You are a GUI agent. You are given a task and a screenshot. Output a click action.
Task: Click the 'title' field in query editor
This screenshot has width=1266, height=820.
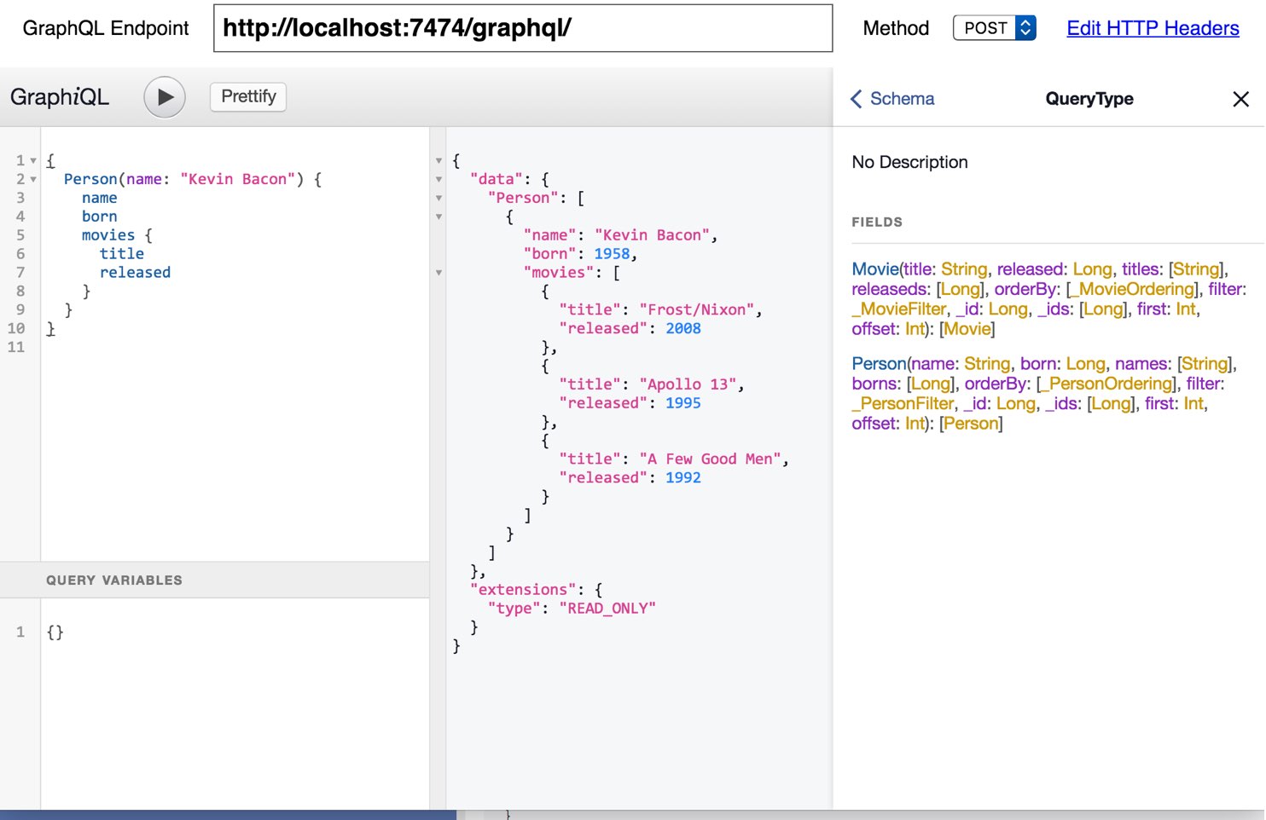(122, 254)
